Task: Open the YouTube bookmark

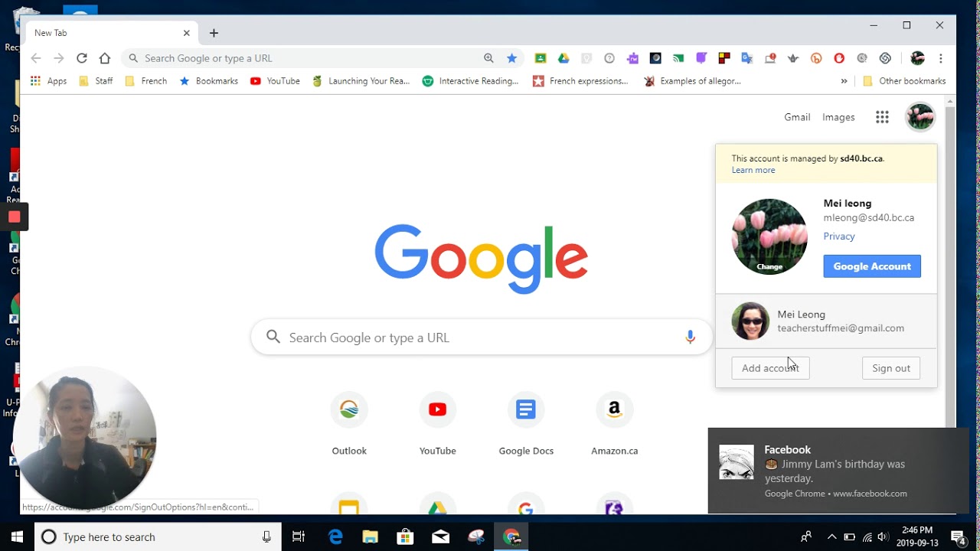Action: (275, 80)
